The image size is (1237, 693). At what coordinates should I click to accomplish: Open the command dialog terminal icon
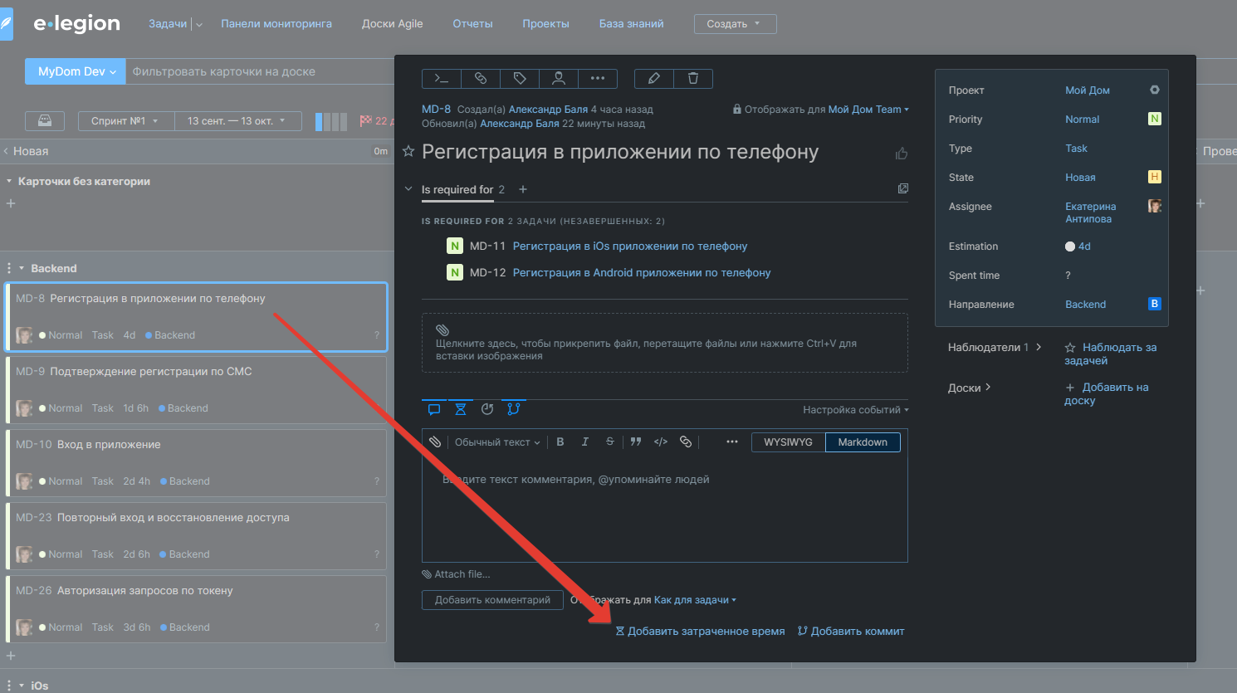(x=442, y=78)
